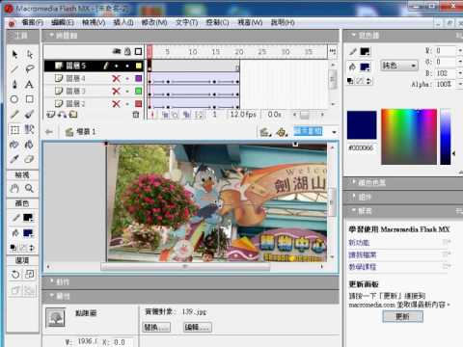Viewport: 463px width, 347px height.
Task: Click the Delete Layer trash icon
Action: [136, 115]
